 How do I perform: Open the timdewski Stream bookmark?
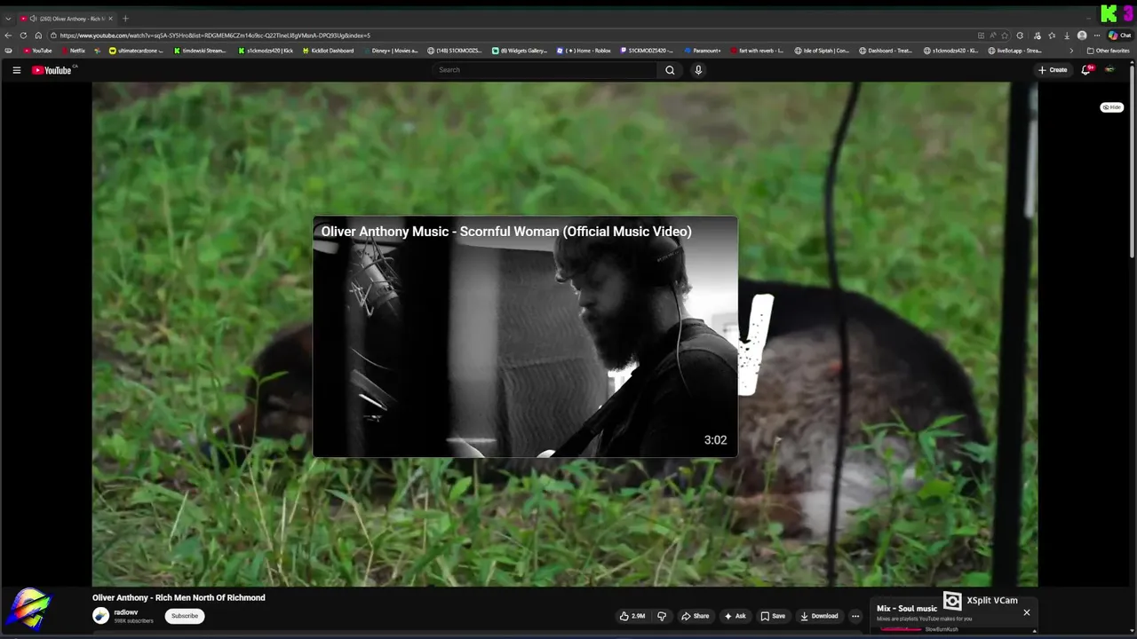(x=200, y=51)
